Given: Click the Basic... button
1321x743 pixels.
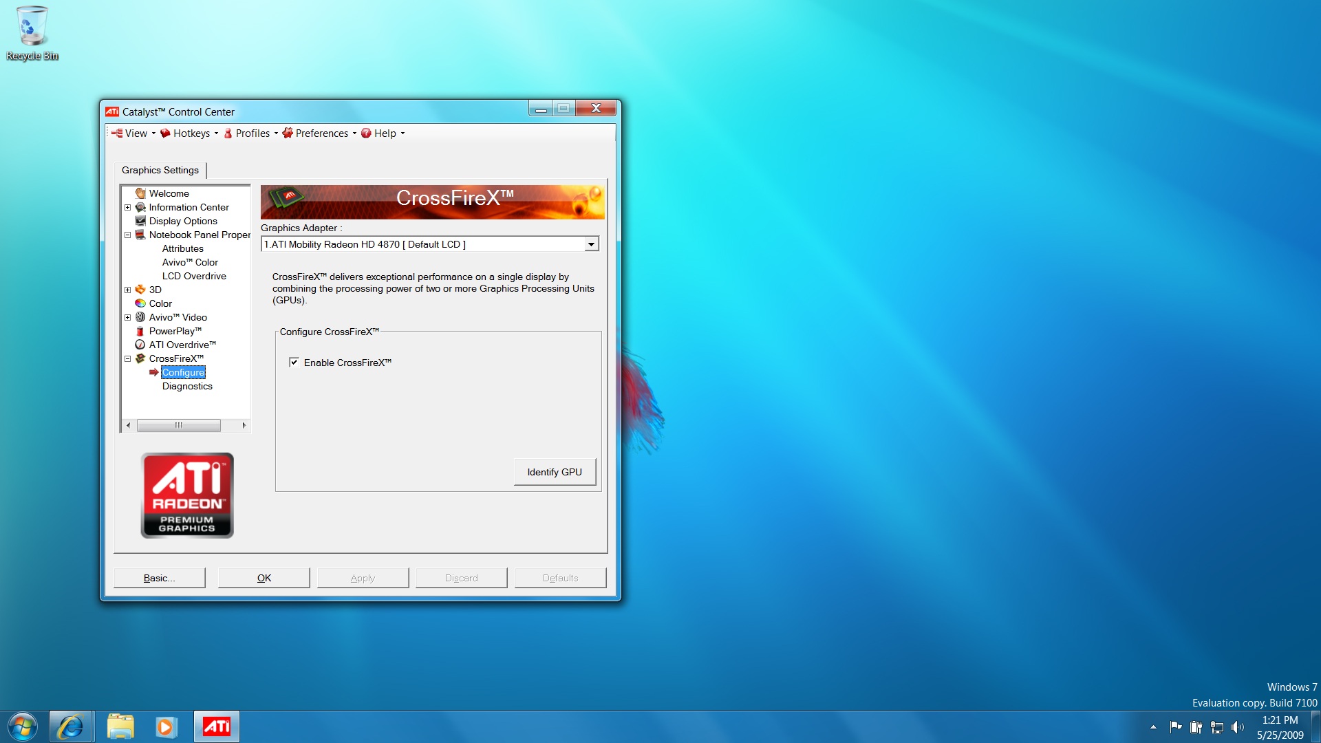Looking at the screenshot, I should [x=159, y=578].
